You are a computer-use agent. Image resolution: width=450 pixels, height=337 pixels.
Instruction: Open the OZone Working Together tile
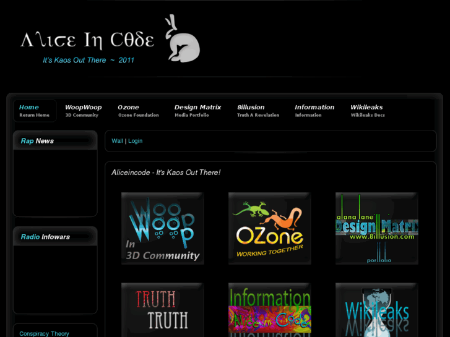pos(270,228)
